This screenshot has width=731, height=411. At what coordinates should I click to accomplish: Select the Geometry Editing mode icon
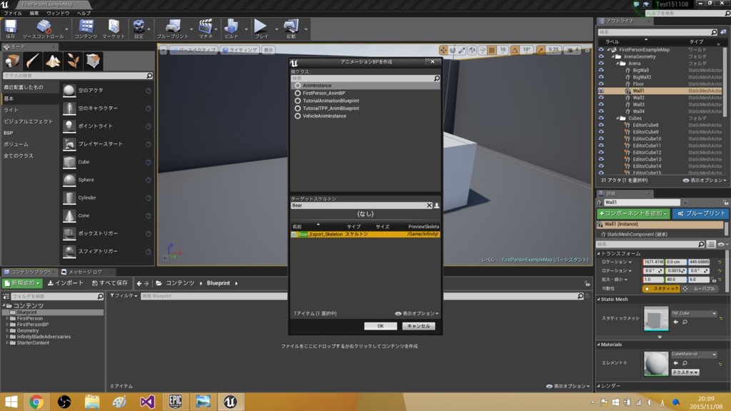coord(93,61)
